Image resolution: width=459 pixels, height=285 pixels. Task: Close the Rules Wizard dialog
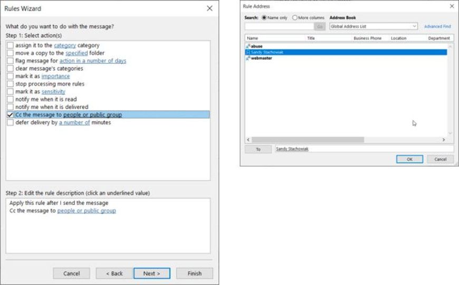209,8
